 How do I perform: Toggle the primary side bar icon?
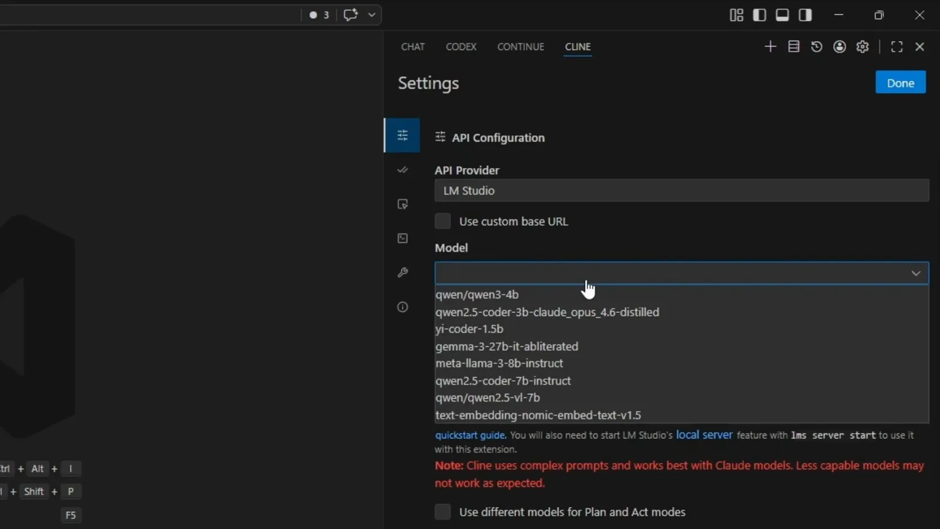[760, 15]
